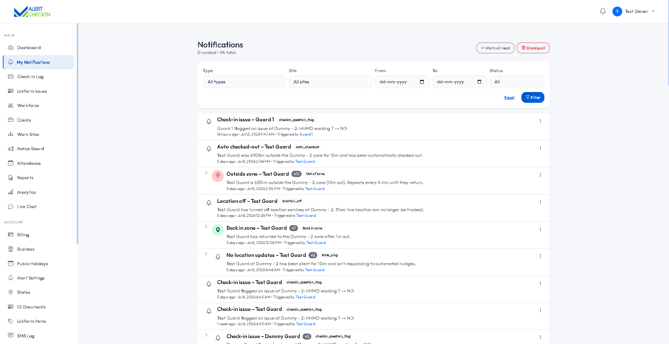The width and height of the screenshot is (669, 344).
Task: Click the Attendance calendar icon
Action: click(11, 163)
